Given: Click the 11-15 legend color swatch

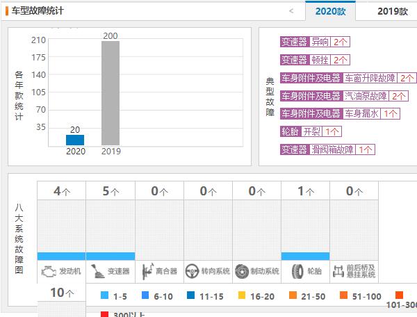Looking at the screenshot, I should pos(190,295).
